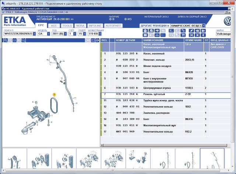Click the icon right of the pushpin
Viewport: 236px width, 174px height.
(x=197, y=31)
